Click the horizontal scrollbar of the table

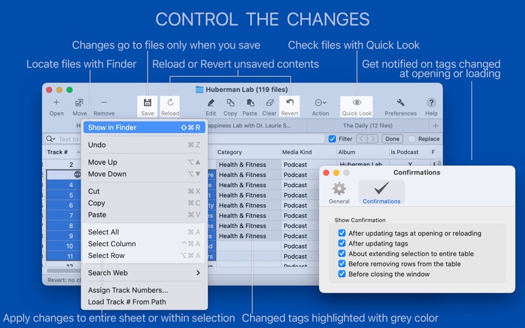click(64, 270)
